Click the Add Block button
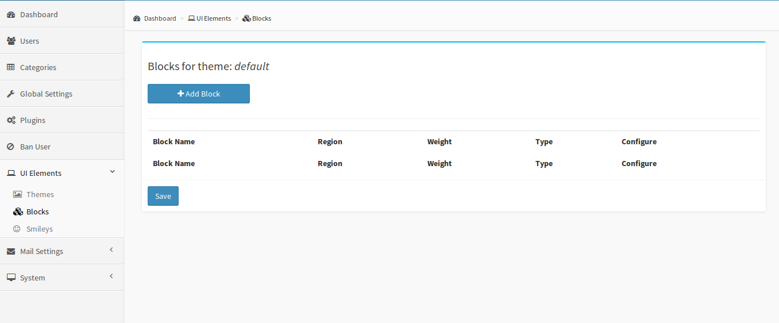Screen dimensions: 779x323 point(199,94)
